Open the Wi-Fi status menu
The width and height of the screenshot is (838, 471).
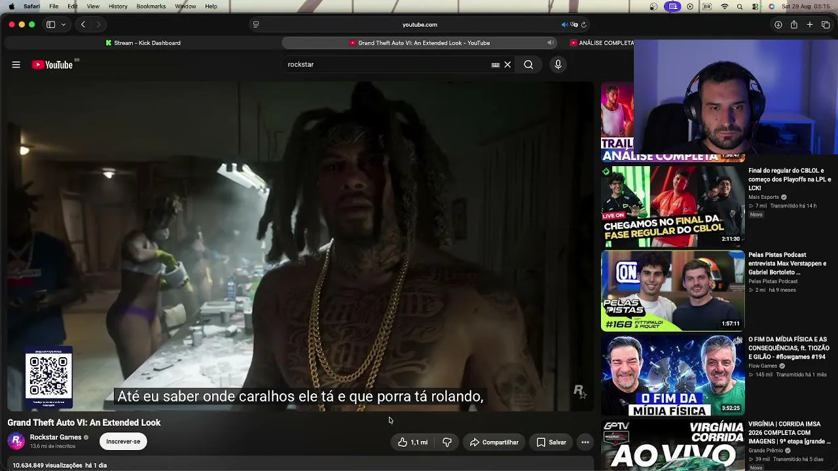point(724,7)
